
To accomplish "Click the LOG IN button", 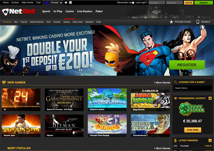I will tap(189, 2).
